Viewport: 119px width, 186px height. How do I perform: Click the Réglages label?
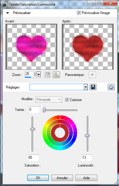[13, 87]
